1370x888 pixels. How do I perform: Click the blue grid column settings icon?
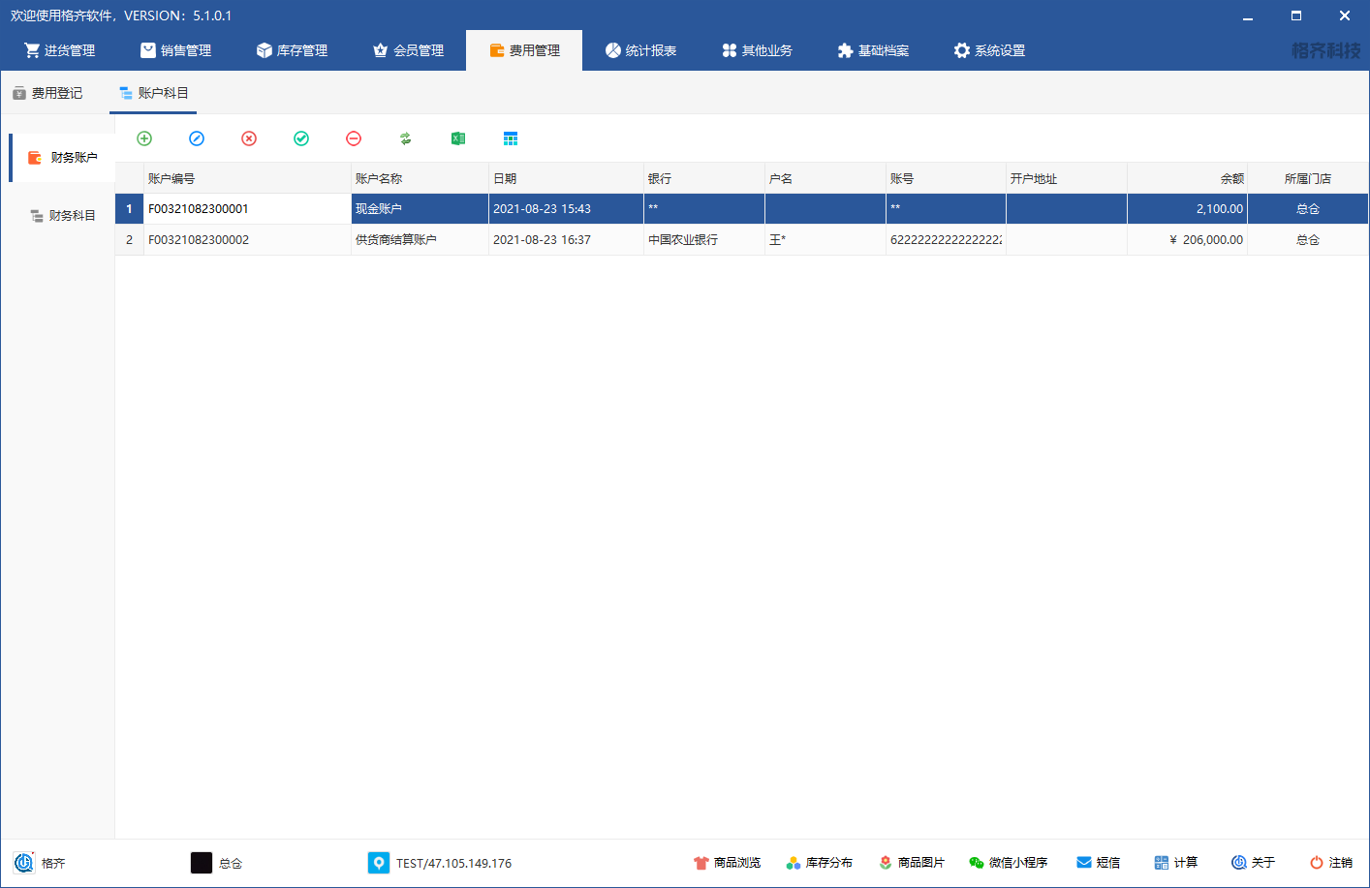pos(511,138)
